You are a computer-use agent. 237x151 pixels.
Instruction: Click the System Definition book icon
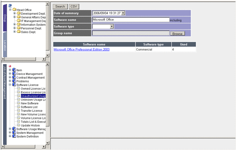click(14, 136)
